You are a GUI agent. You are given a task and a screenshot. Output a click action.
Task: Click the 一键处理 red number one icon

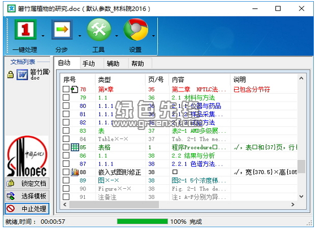pos(25,29)
